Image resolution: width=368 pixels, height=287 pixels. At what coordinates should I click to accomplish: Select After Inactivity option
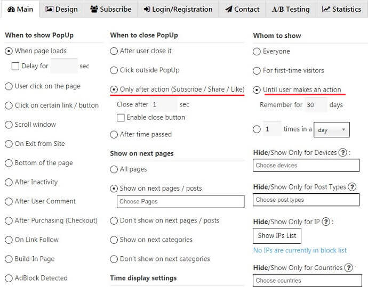click(x=9, y=182)
